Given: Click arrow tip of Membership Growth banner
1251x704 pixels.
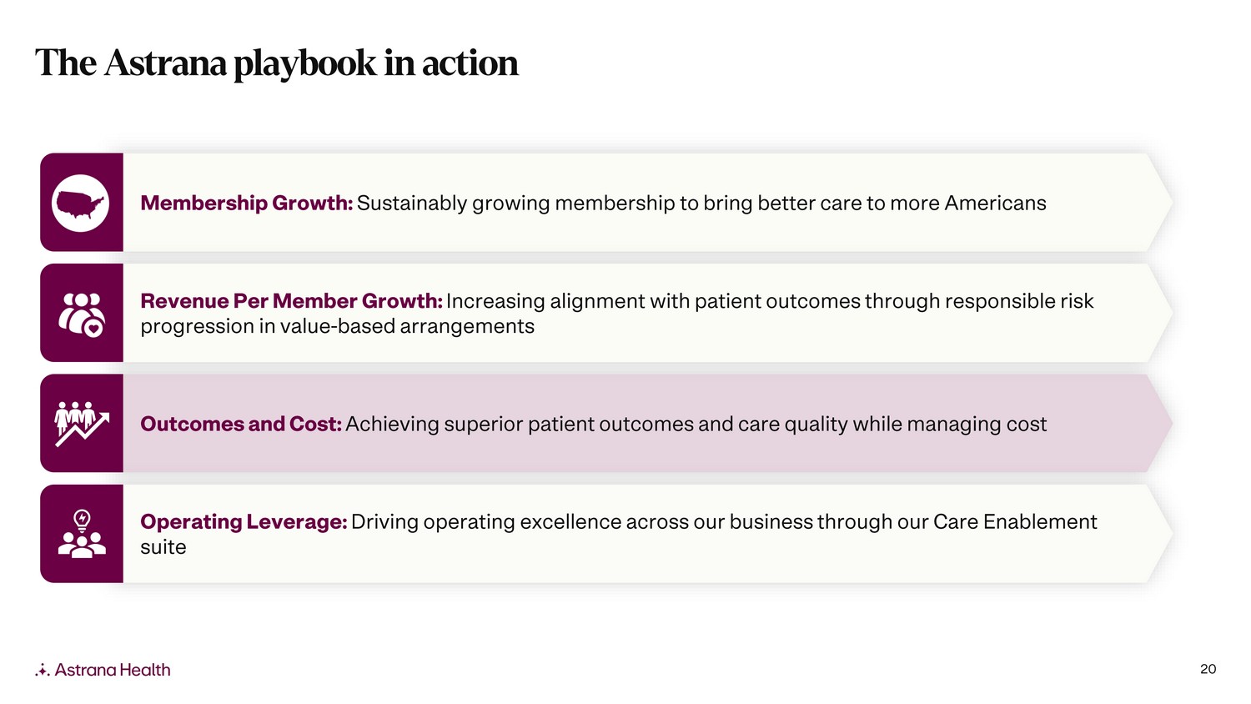Looking at the screenshot, I should (x=1161, y=203).
